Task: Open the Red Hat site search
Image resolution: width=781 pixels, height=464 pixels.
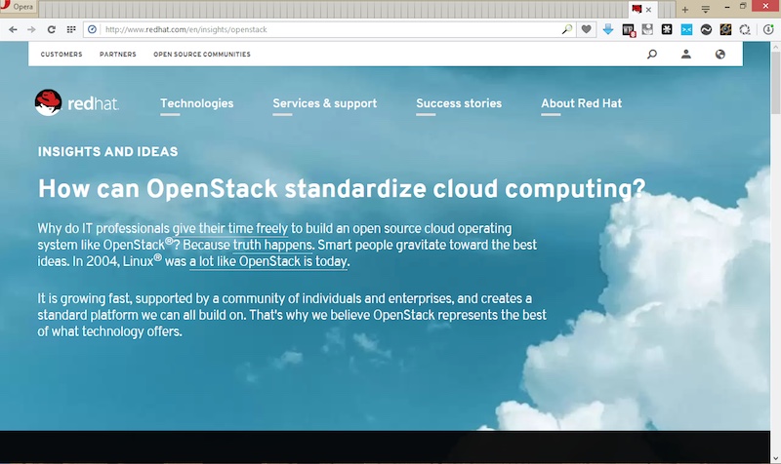Action: coord(651,55)
